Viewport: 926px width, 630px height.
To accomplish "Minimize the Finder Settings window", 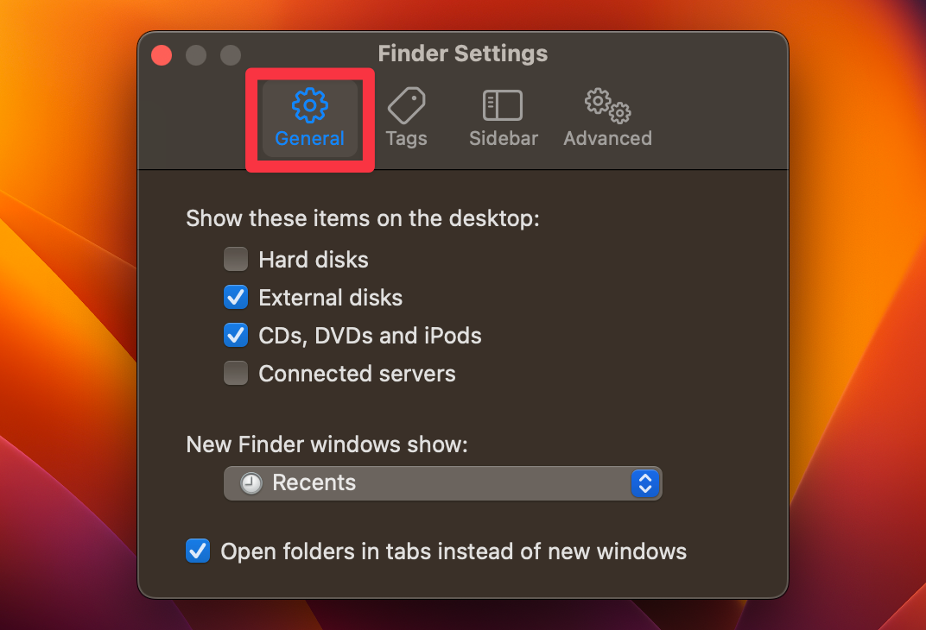I will 195,54.
